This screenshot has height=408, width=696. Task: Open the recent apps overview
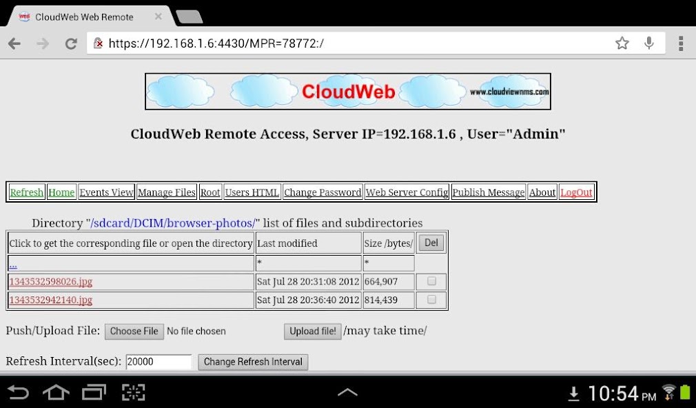pyautogui.click(x=94, y=392)
